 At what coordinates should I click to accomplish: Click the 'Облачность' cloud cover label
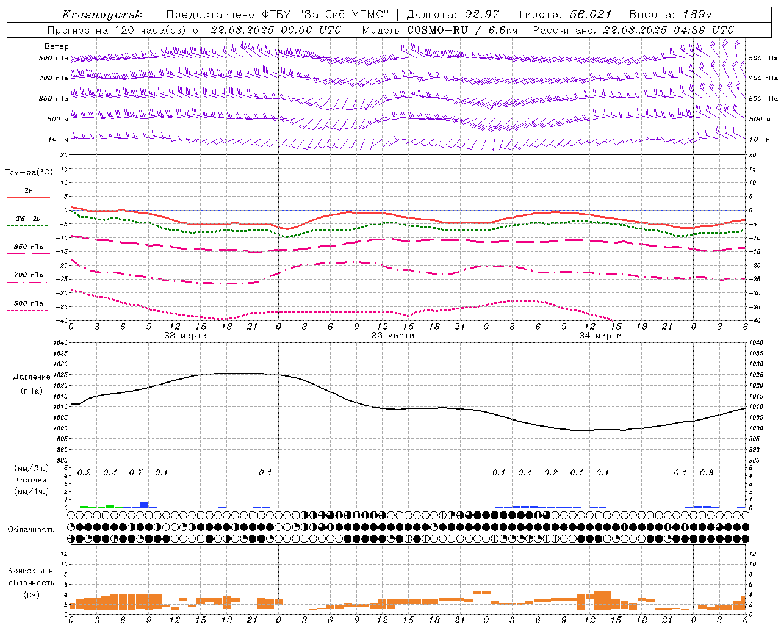pos(31,530)
